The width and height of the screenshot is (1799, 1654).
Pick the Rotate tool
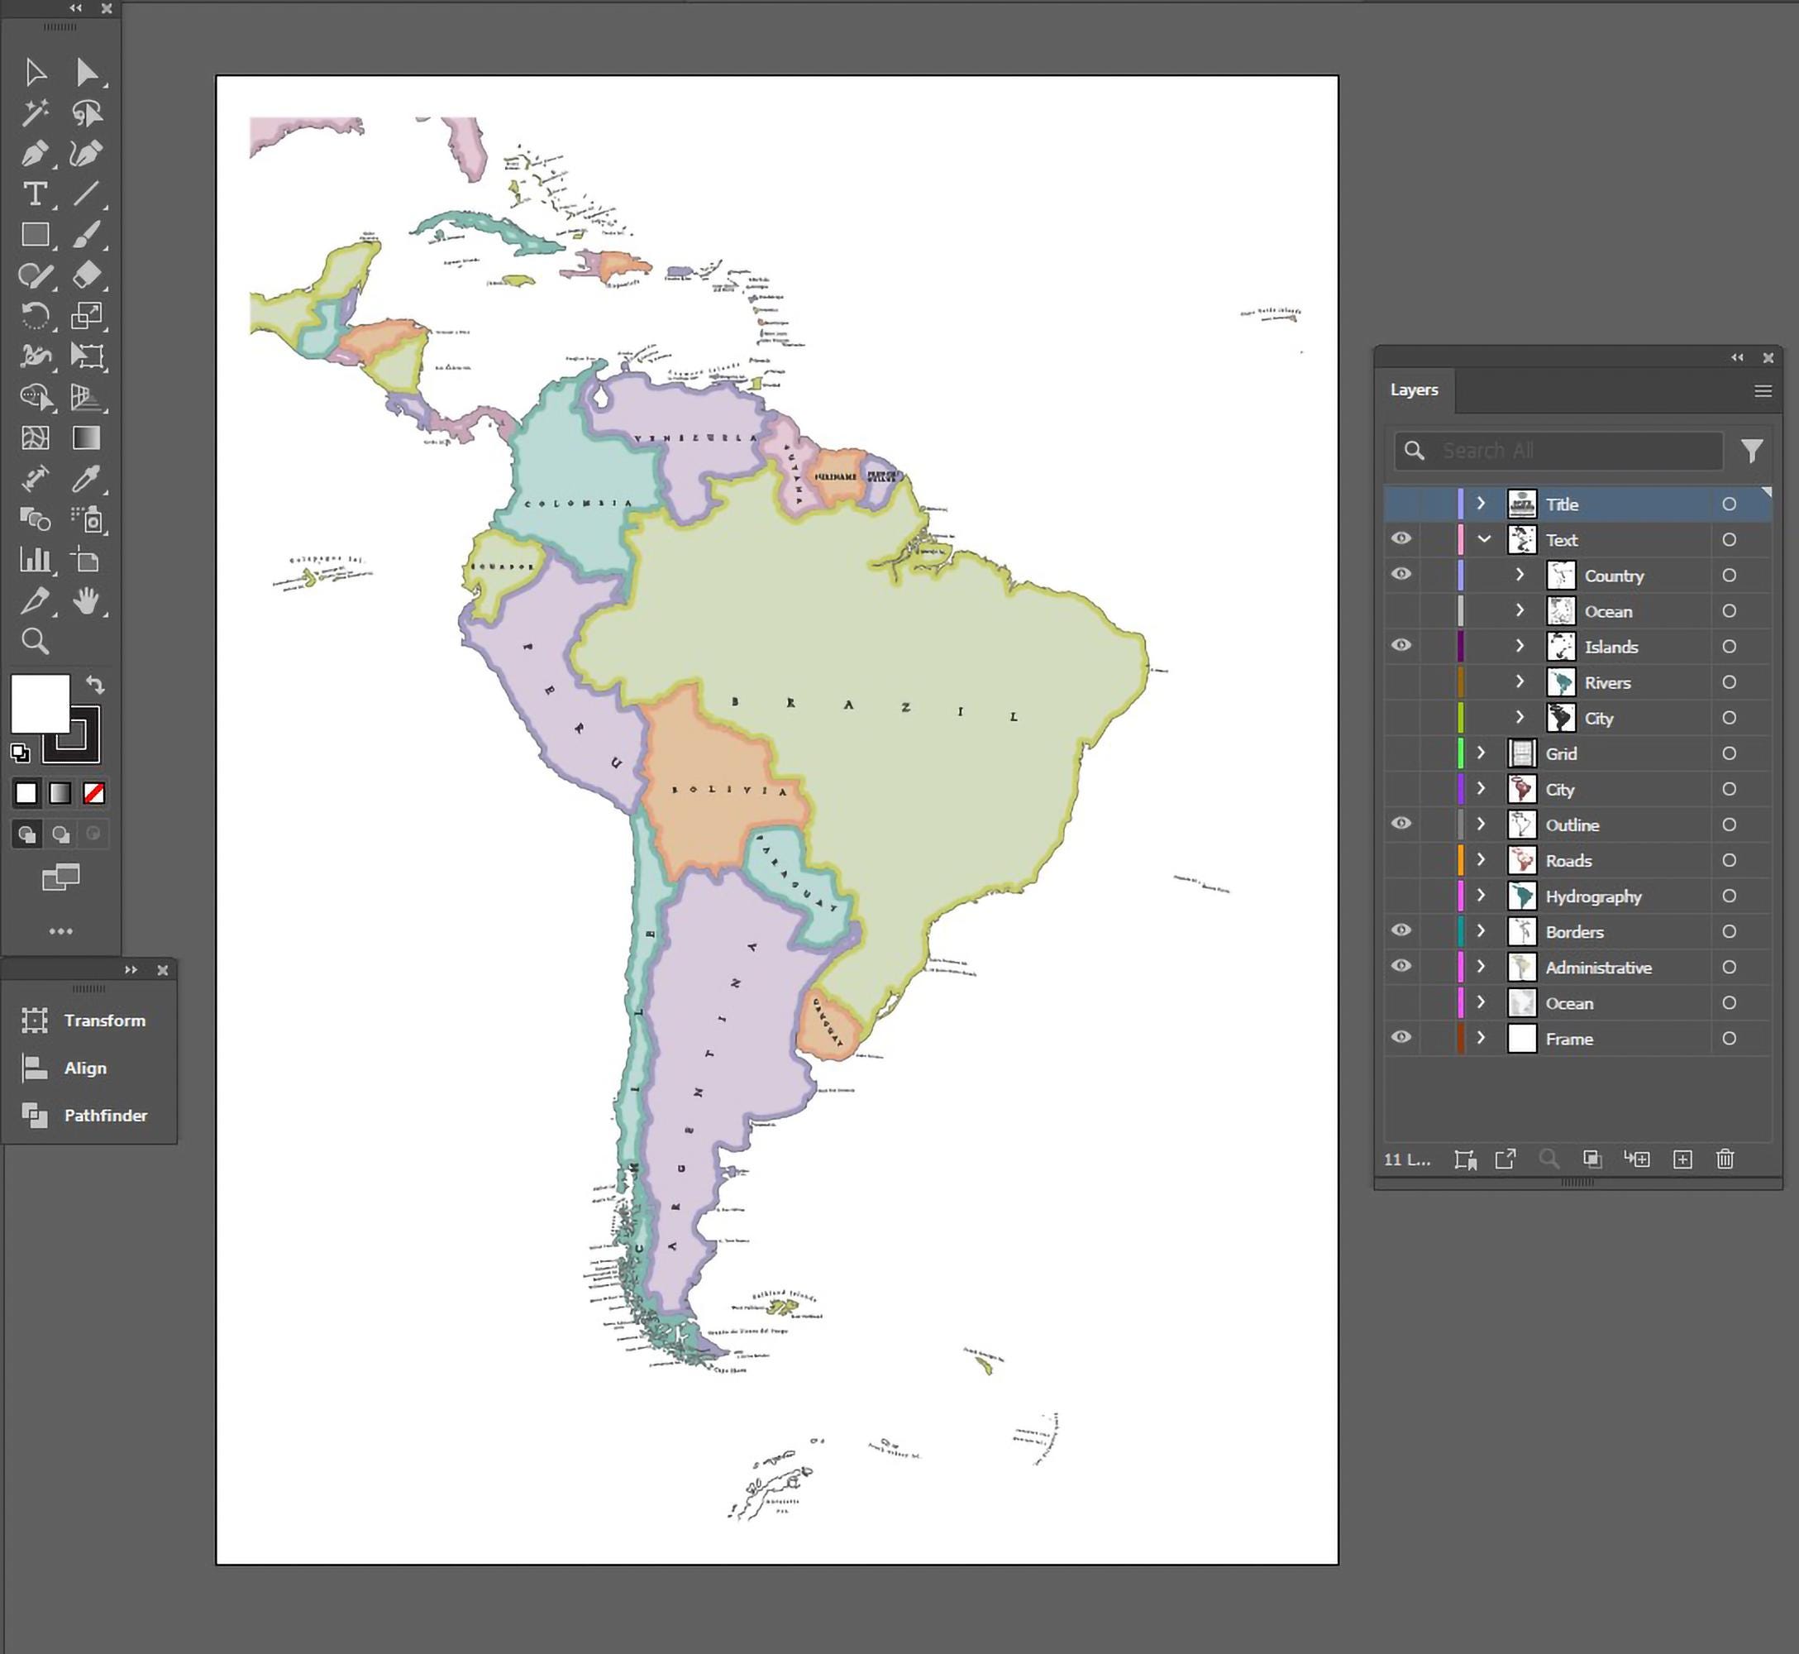pos(36,316)
